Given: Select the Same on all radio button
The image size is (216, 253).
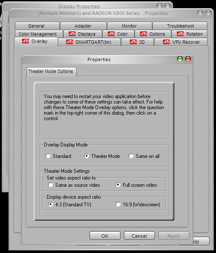Looking at the screenshot, I should tap(131, 156).
